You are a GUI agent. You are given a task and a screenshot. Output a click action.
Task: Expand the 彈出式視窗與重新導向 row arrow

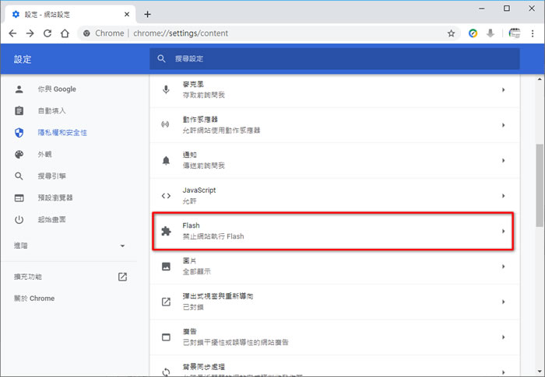503,302
